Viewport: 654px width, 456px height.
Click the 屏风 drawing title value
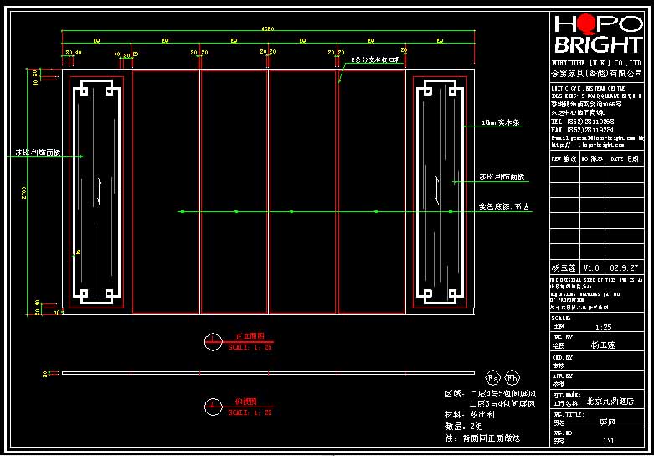(x=607, y=422)
